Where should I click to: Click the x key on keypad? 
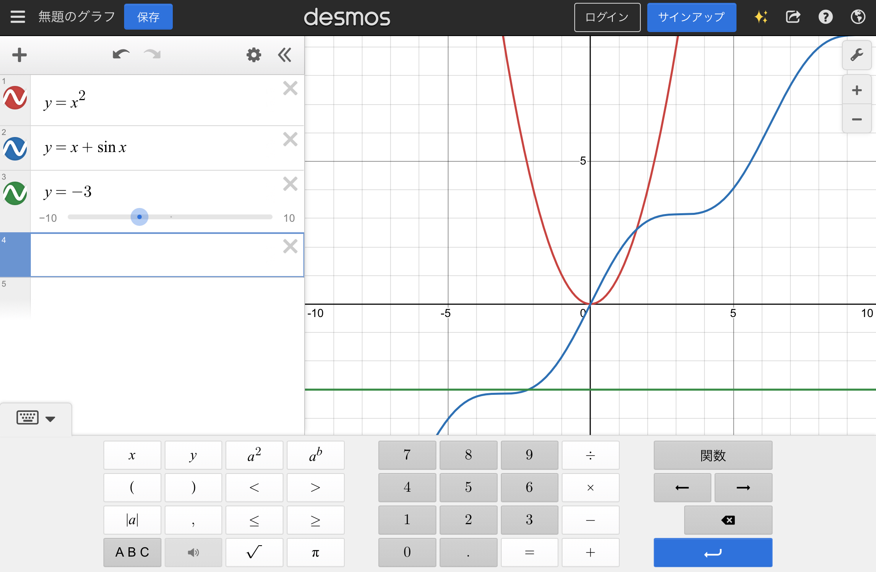pyautogui.click(x=132, y=455)
